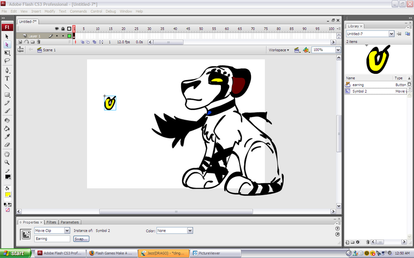Screen dimensions: 414x258
Task: Click Modify Onion Markers icon
Action: (x=101, y=42)
